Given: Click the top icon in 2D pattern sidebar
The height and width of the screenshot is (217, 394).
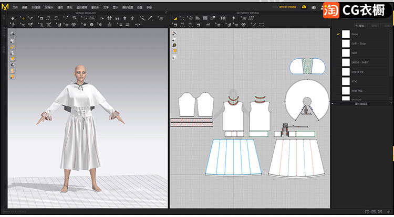Looking at the screenshot, I should (174, 34).
